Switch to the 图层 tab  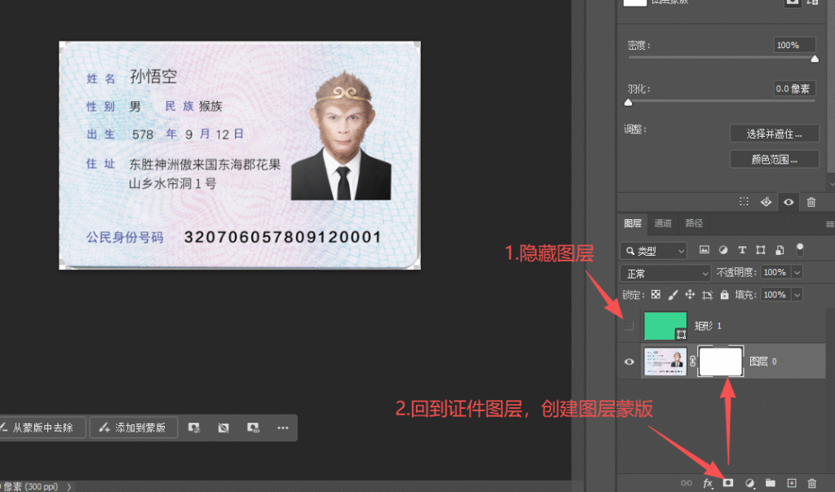pyautogui.click(x=633, y=223)
